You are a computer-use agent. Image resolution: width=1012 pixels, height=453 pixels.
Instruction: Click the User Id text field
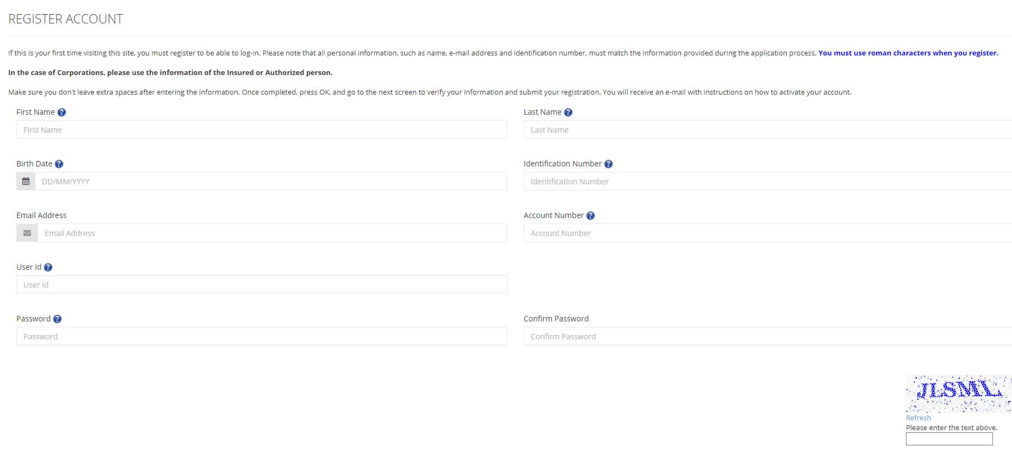coord(262,285)
